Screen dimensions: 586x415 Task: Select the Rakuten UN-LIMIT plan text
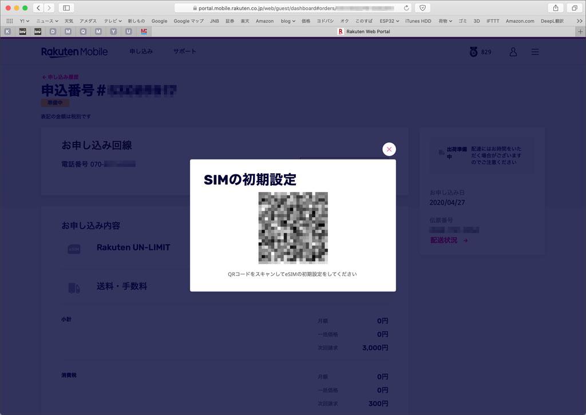coord(133,248)
